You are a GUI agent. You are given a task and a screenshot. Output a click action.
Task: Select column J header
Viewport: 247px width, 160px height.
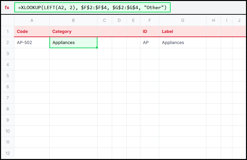(x=239, y=21)
